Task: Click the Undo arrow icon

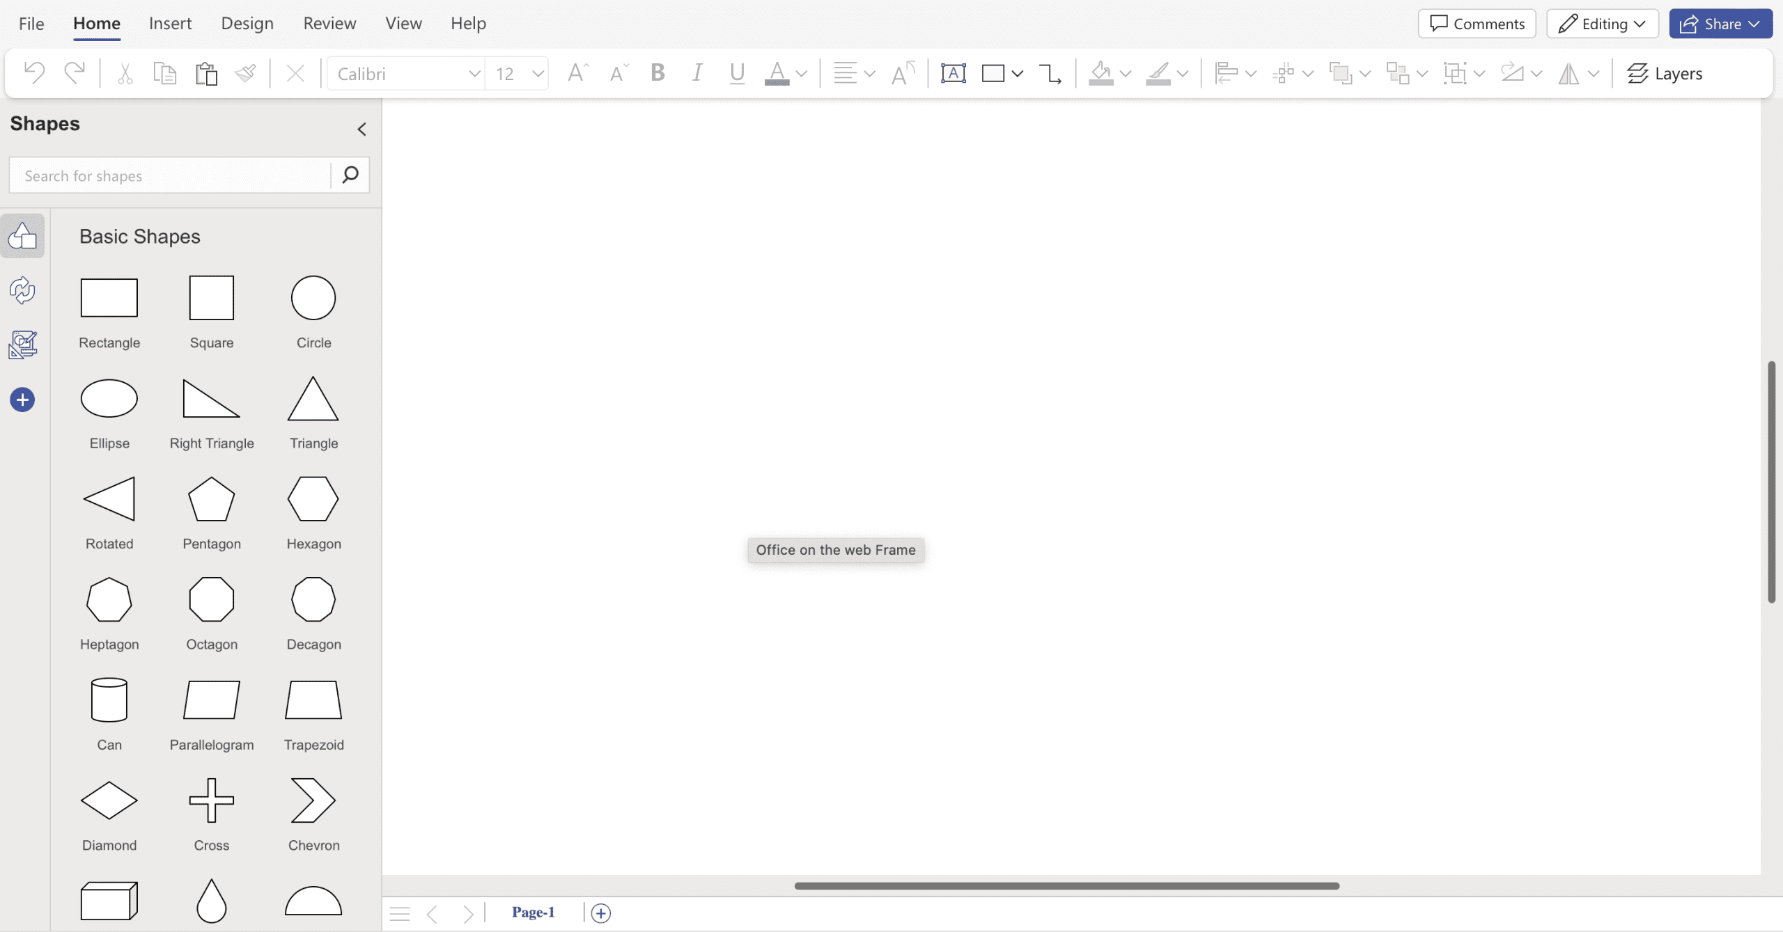Action: click(33, 73)
